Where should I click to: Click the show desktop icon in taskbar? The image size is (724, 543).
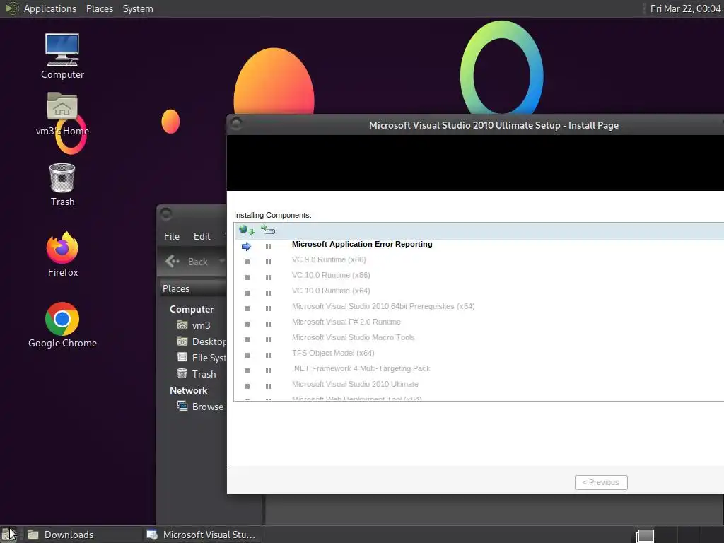click(8, 535)
